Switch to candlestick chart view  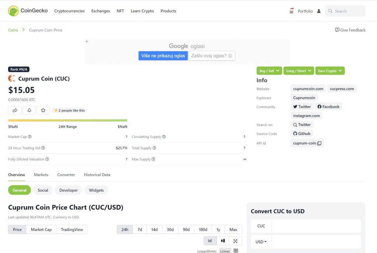222,240
